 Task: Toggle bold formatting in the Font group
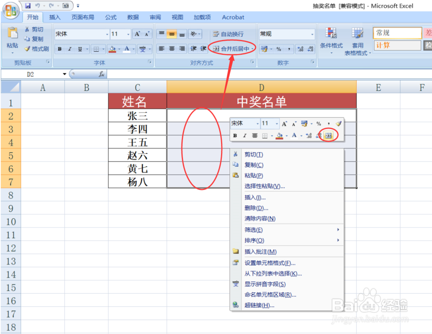pos(59,49)
